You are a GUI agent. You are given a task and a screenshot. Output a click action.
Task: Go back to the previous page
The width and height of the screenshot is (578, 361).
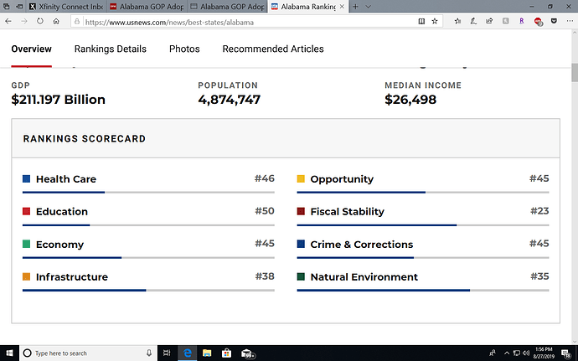9,21
